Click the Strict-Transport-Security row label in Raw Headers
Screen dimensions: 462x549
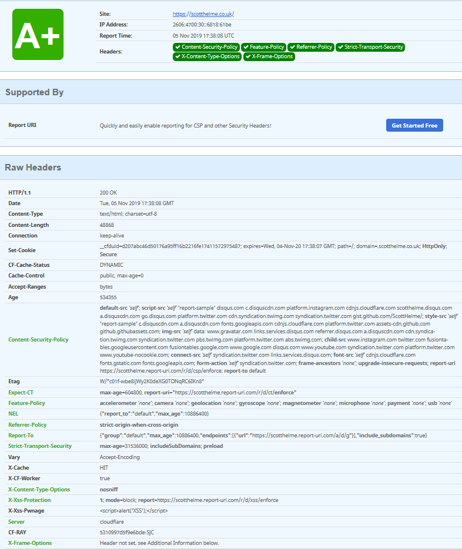pyautogui.click(x=40, y=446)
